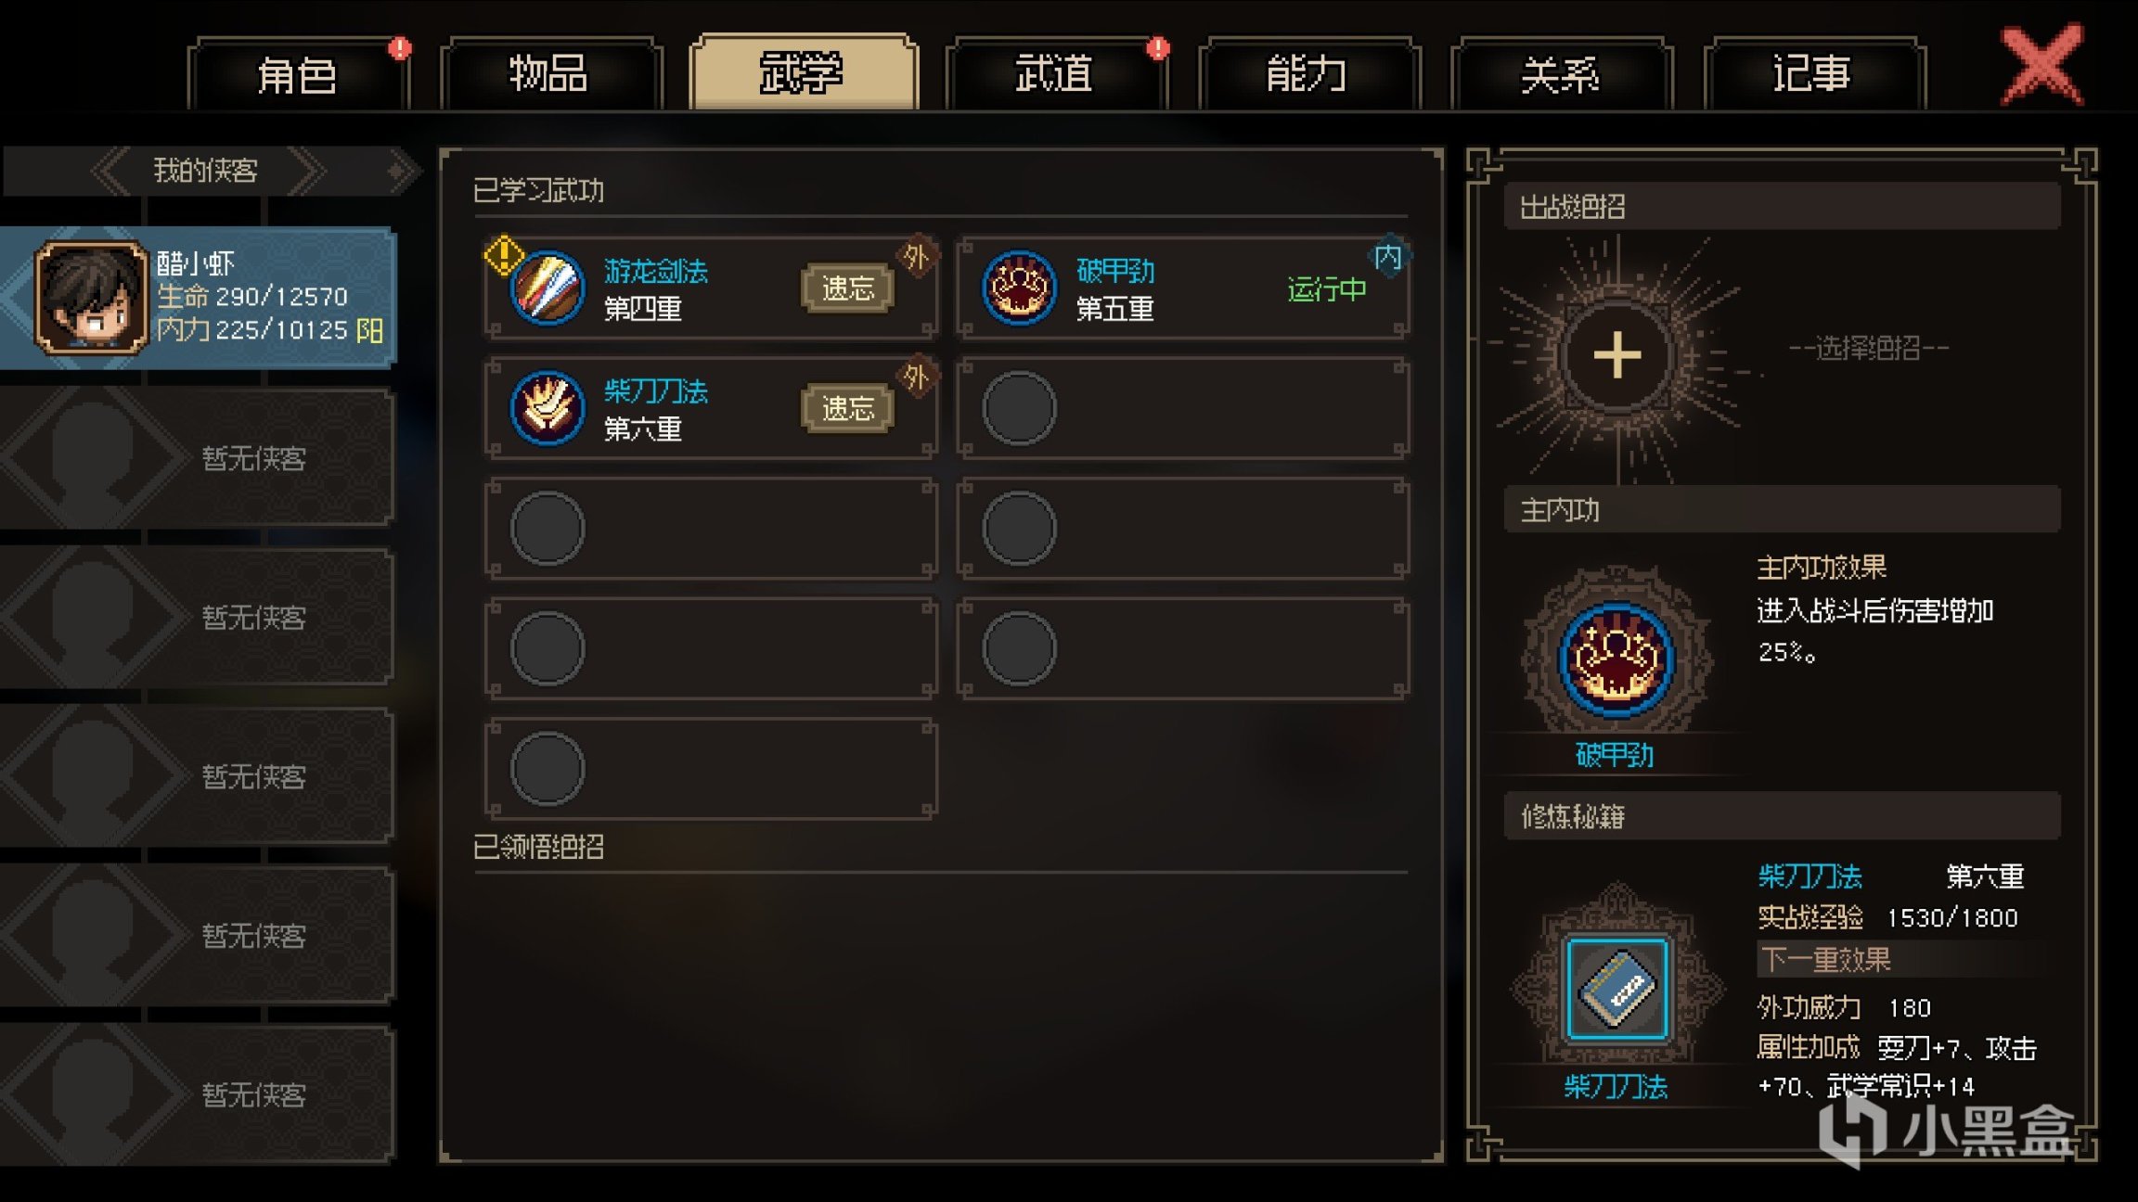Click the yellow warning badge on 游龙剑法
This screenshot has height=1202, width=2138.
coord(504,254)
